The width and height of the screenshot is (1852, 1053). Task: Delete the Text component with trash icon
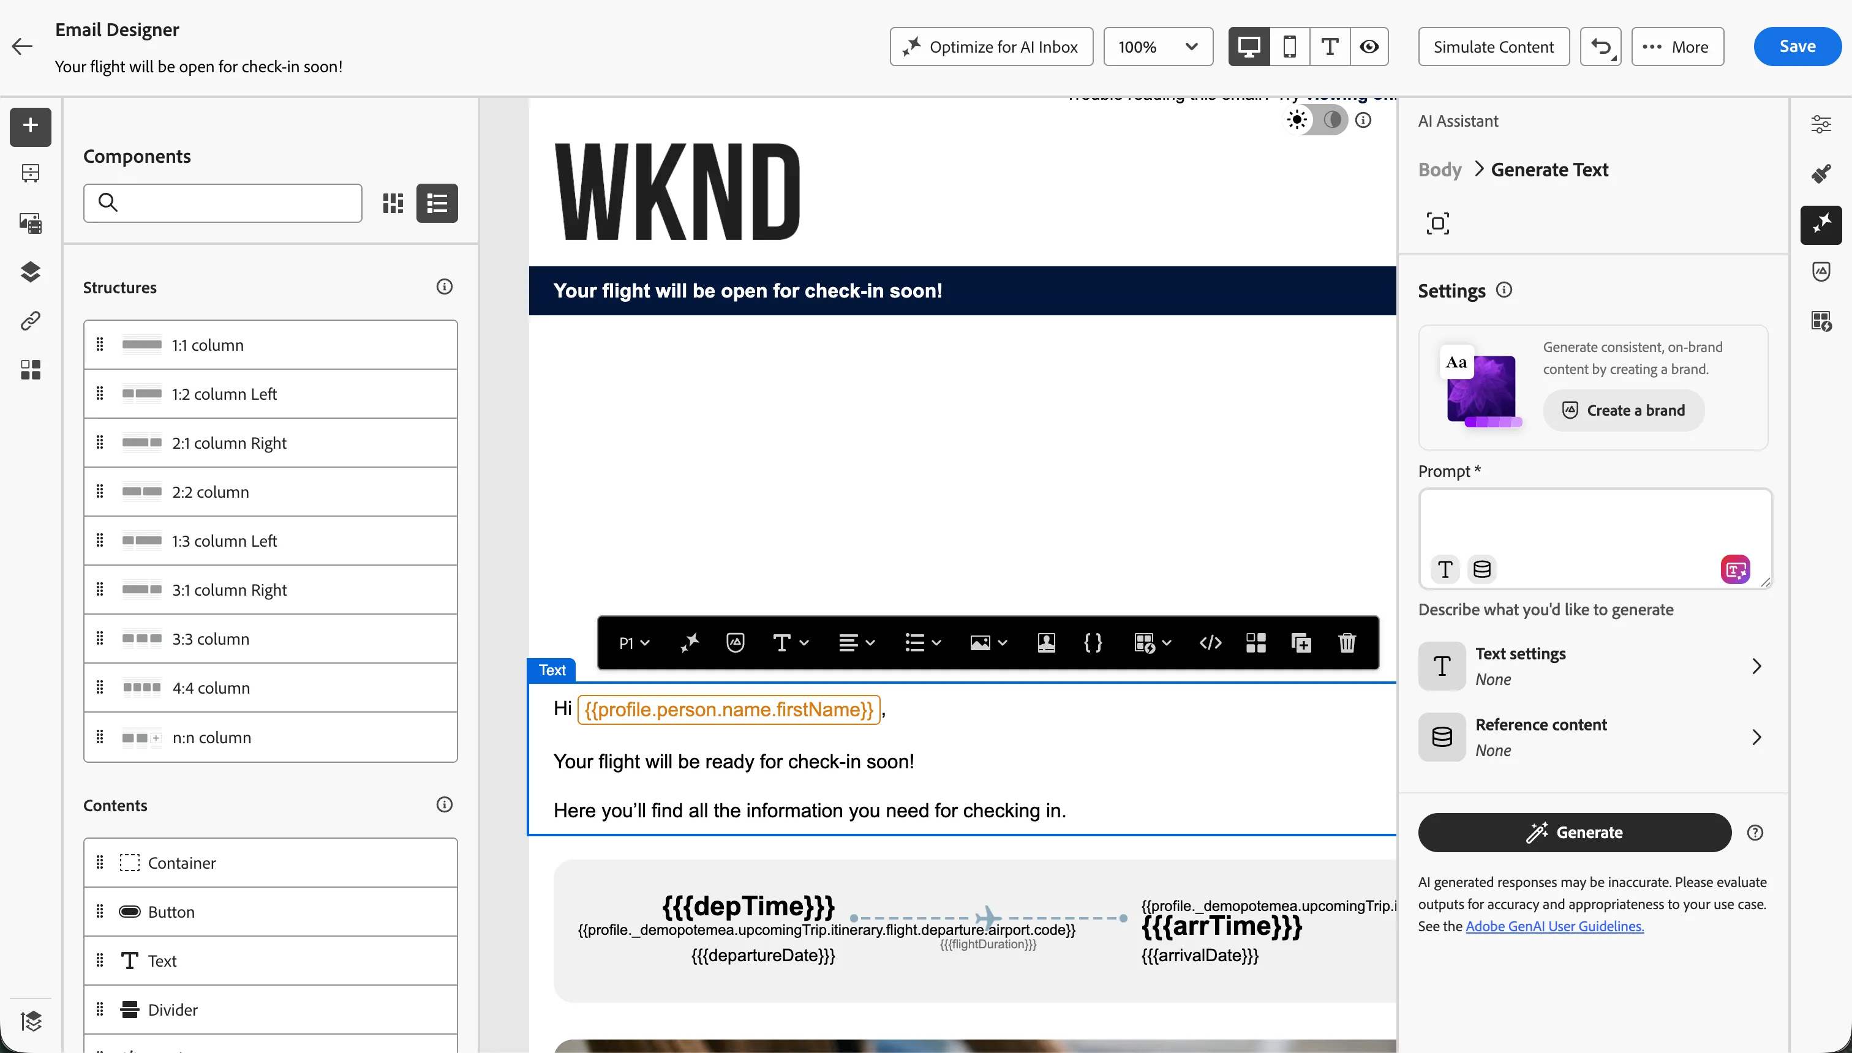click(1346, 643)
